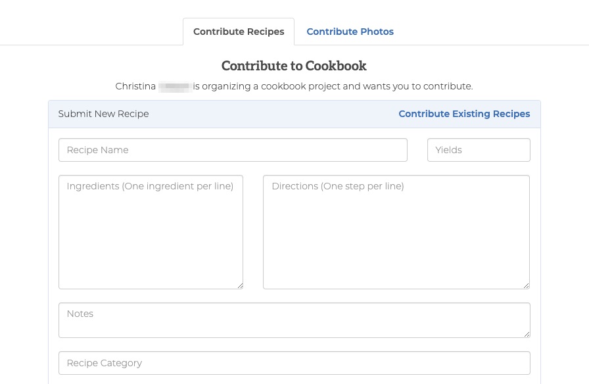Click the Directions box resize grip
This screenshot has width=589, height=384.
[x=527, y=286]
